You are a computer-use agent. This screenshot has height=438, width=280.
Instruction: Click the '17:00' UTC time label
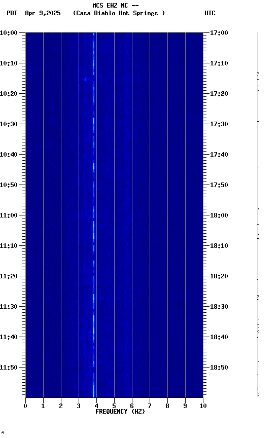219,33
